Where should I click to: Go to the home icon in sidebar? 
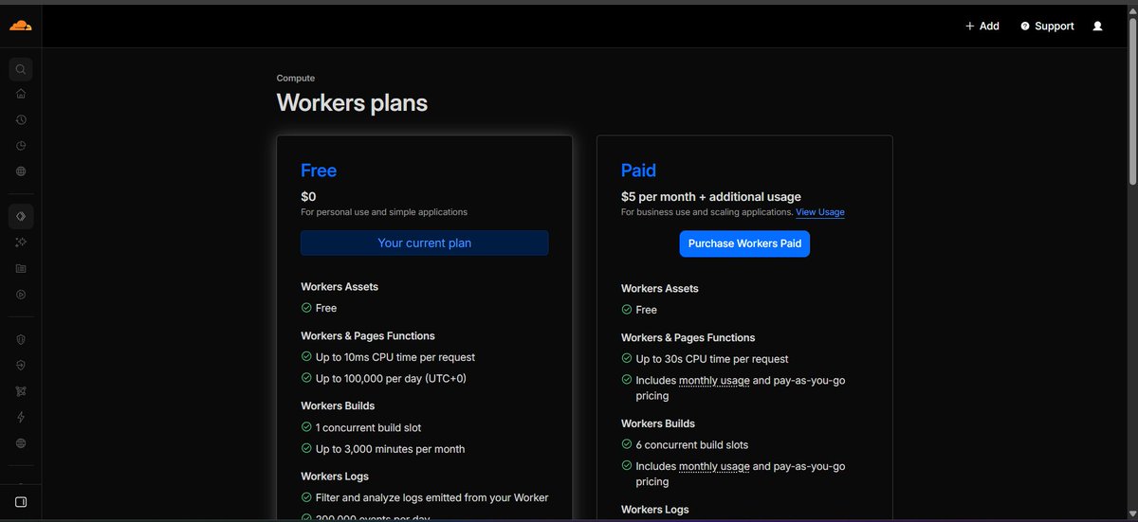[x=21, y=94]
